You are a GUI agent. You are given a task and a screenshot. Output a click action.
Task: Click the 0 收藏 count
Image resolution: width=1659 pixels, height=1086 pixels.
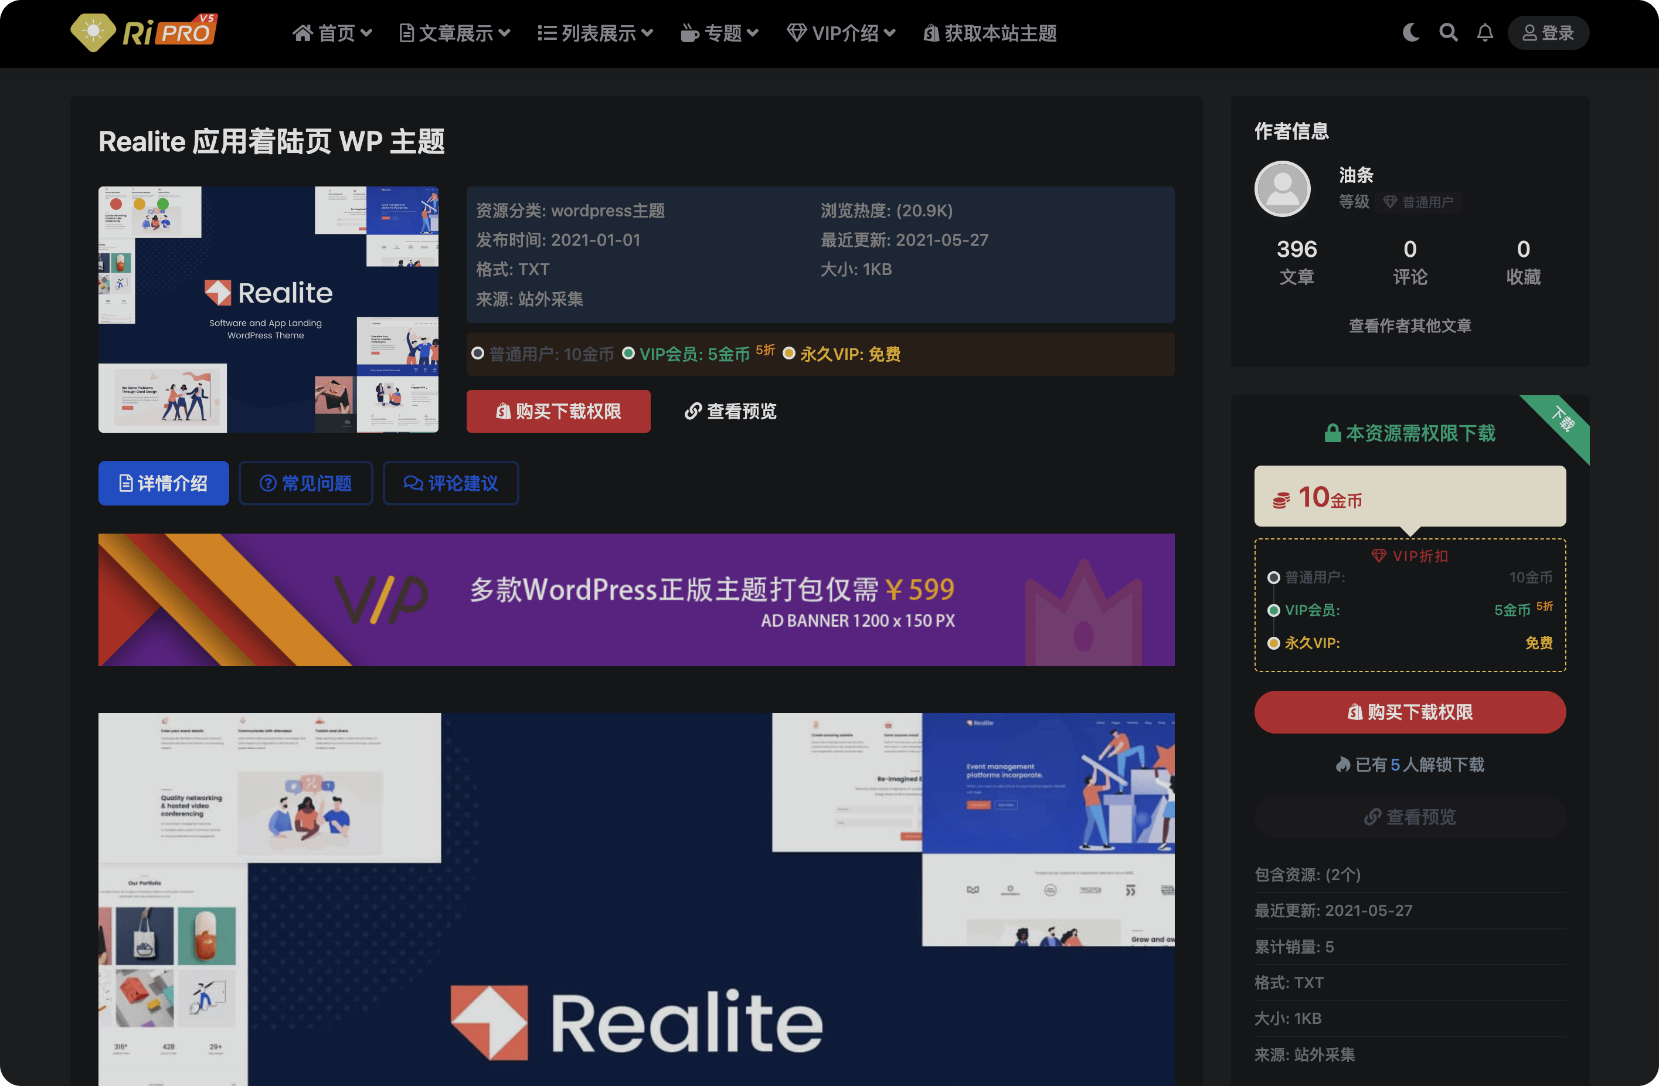pos(1523,262)
